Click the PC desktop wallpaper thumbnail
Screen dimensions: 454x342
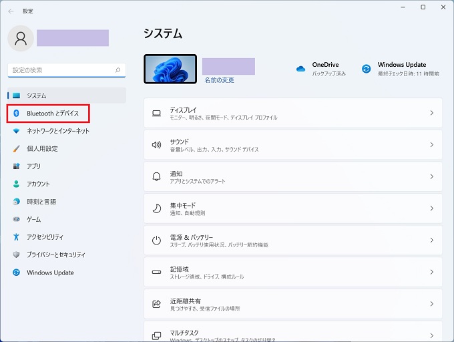click(x=170, y=69)
